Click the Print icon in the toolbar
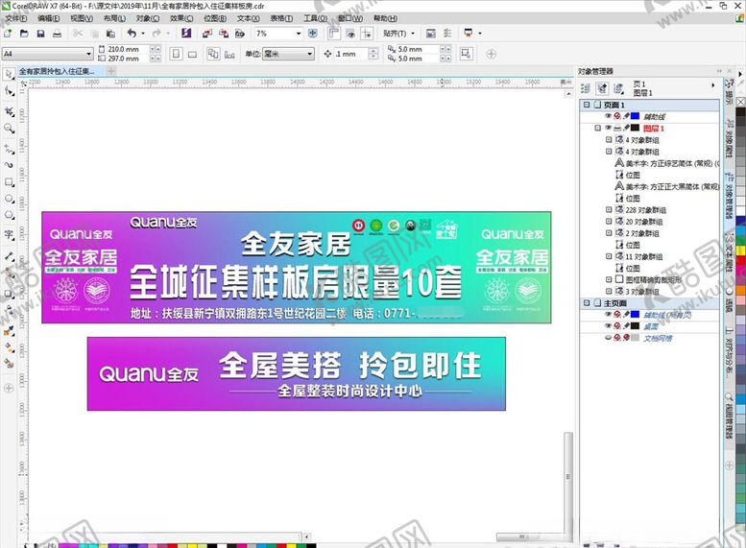Image resolution: width=746 pixels, height=548 pixels. [x=57, y=34]
